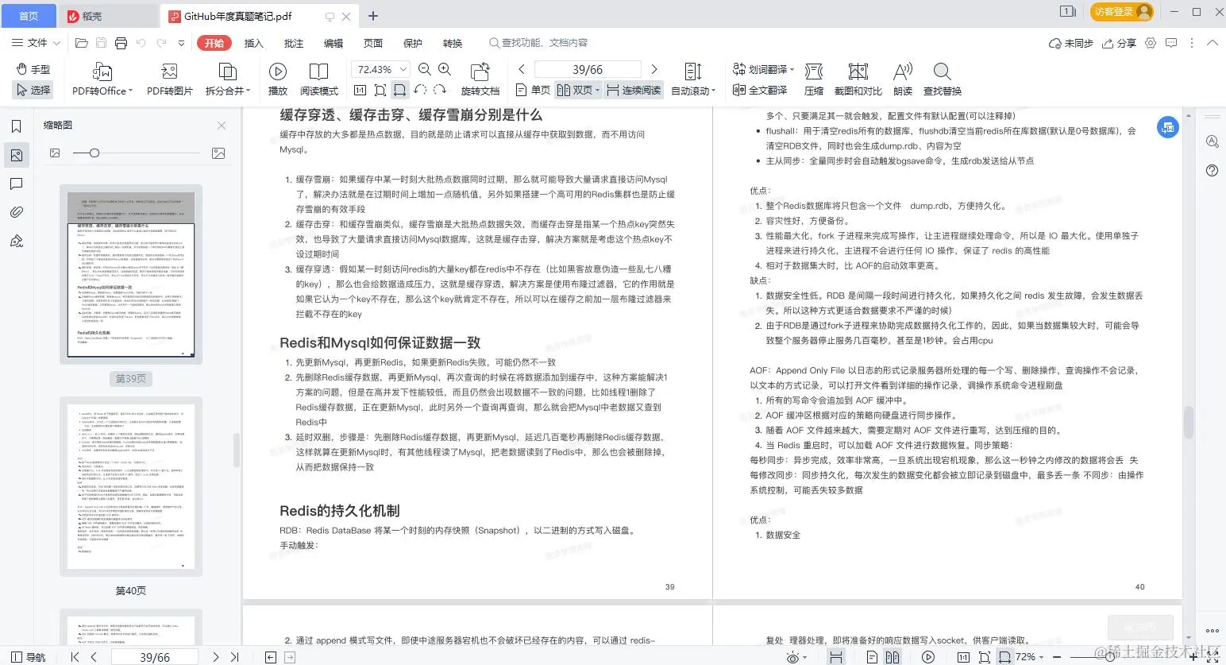Screen dimensions: 1226x665
Task: Start slideshow with 播放 icon
Action: point(278,72)
